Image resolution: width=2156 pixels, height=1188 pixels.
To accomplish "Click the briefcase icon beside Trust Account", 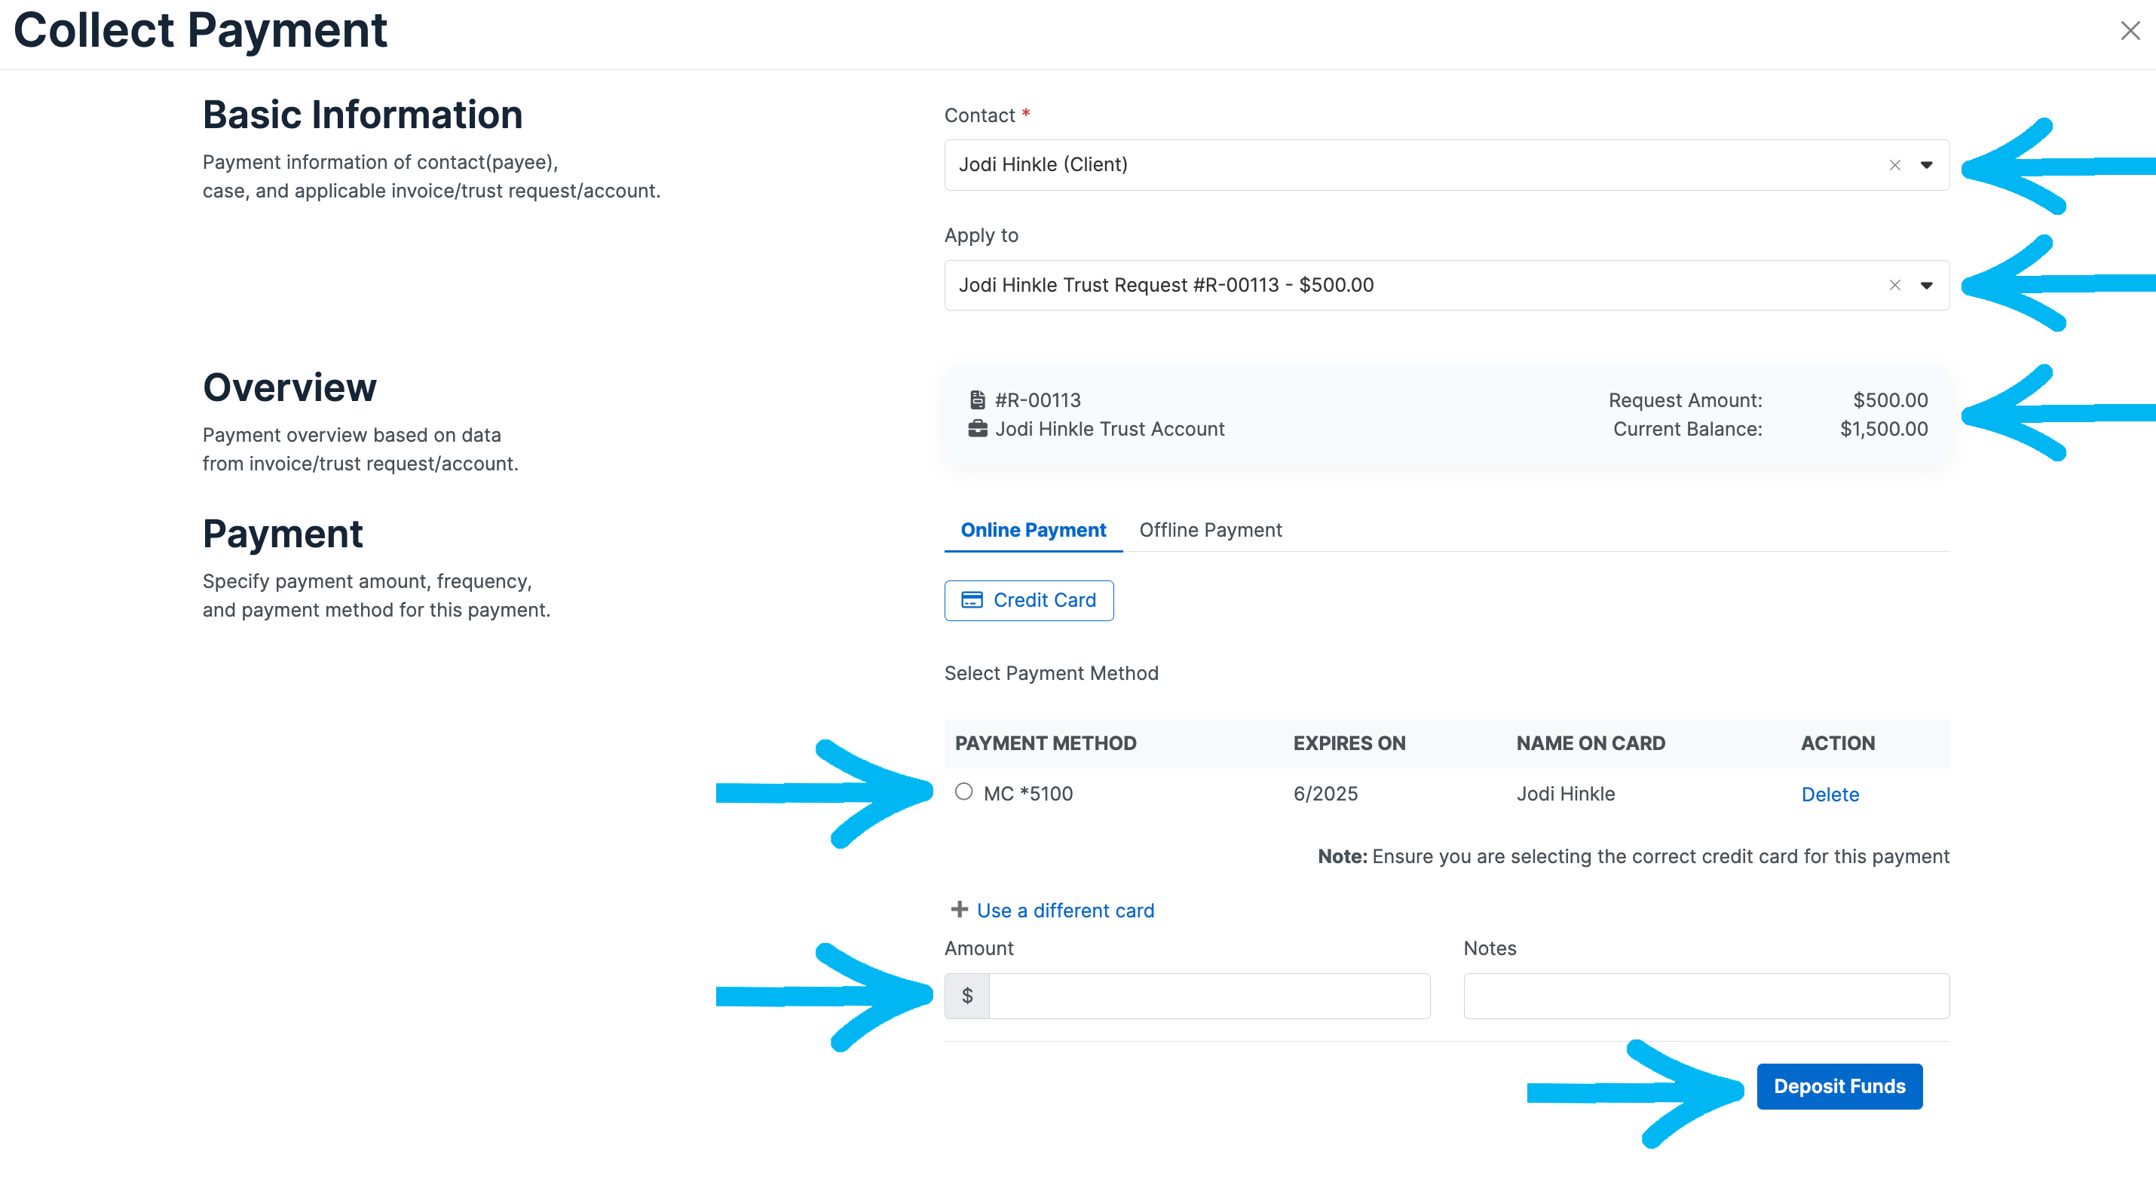I will (977, 429).
